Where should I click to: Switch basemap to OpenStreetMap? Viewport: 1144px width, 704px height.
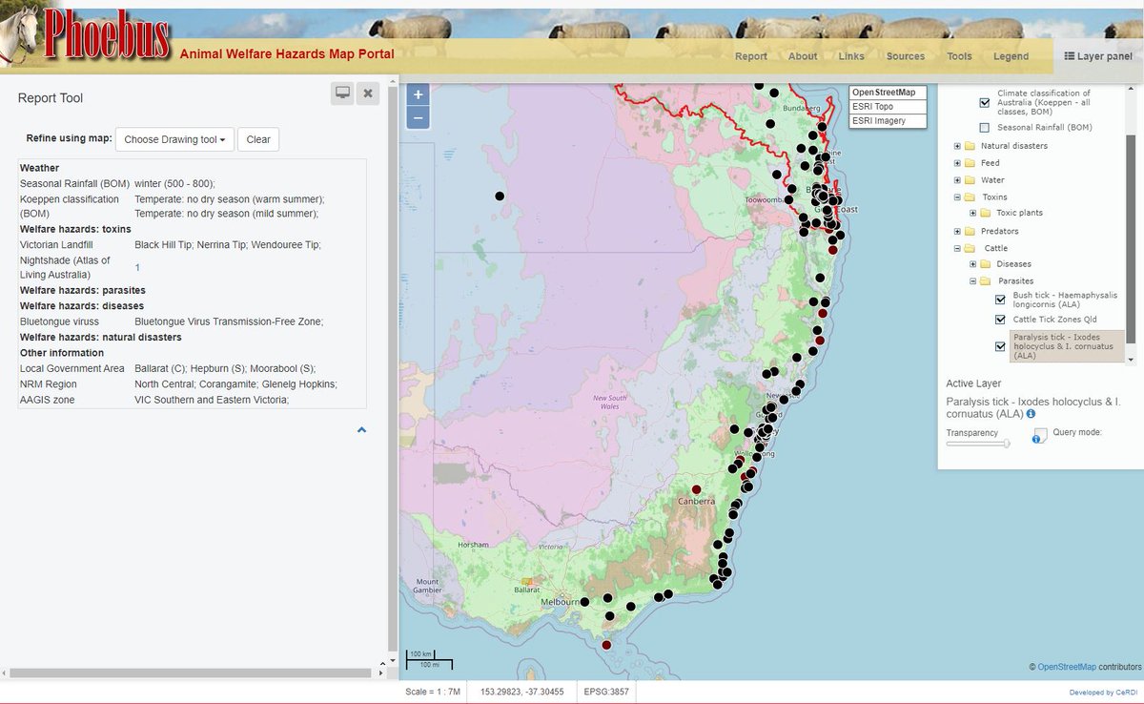pos(889,93)
